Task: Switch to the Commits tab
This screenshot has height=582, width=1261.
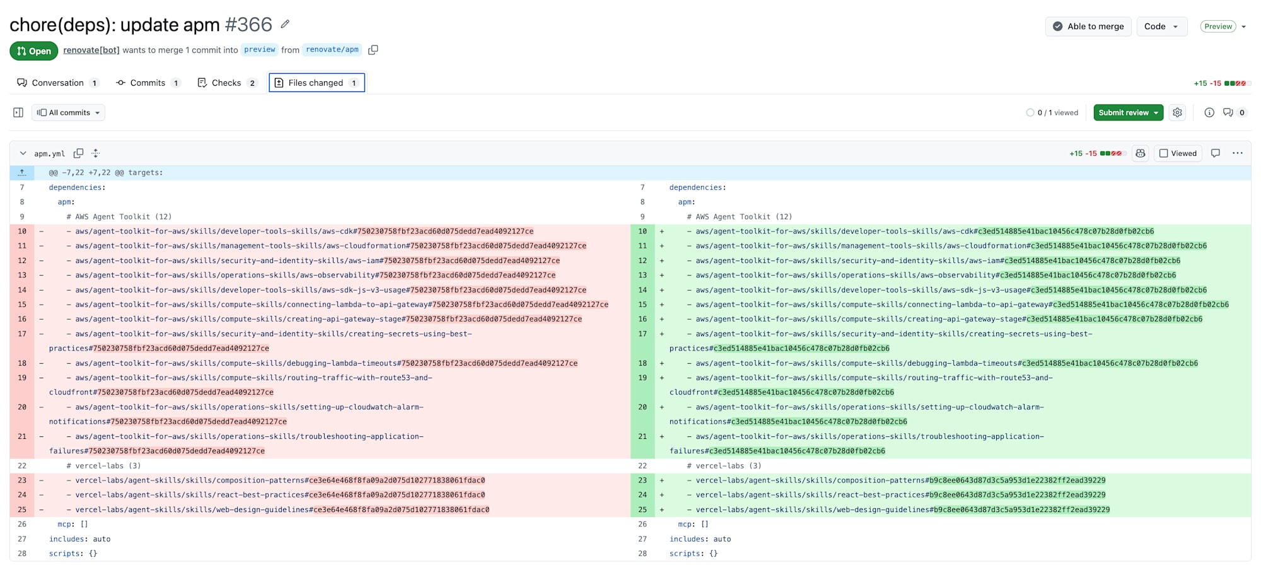Action: tap(148, 83)
